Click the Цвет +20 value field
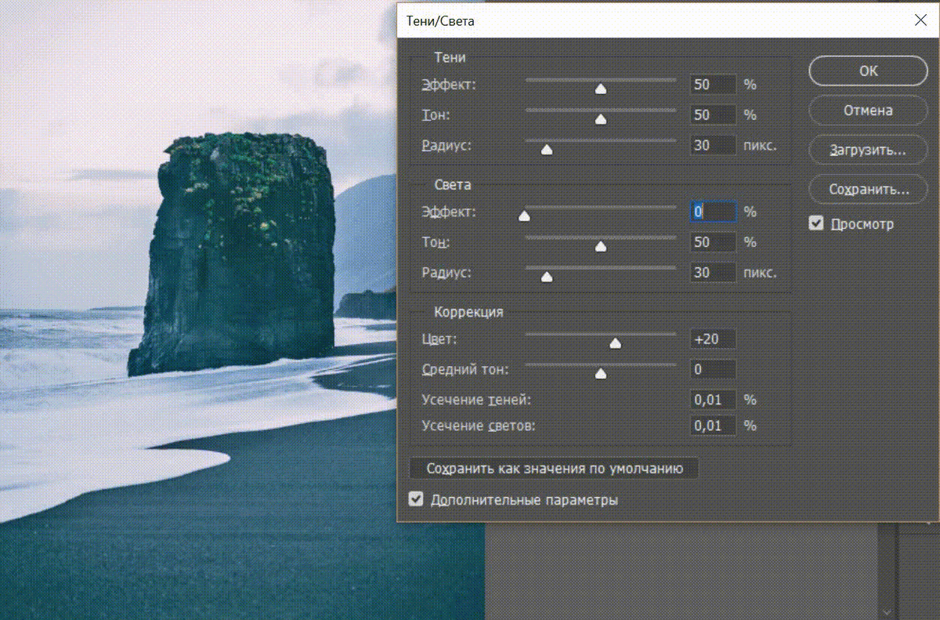940x620 pixels. [x=713, y=339]
